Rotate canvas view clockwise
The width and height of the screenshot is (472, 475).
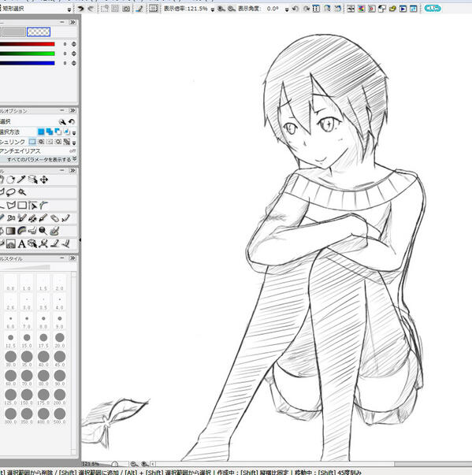[306, 9]
